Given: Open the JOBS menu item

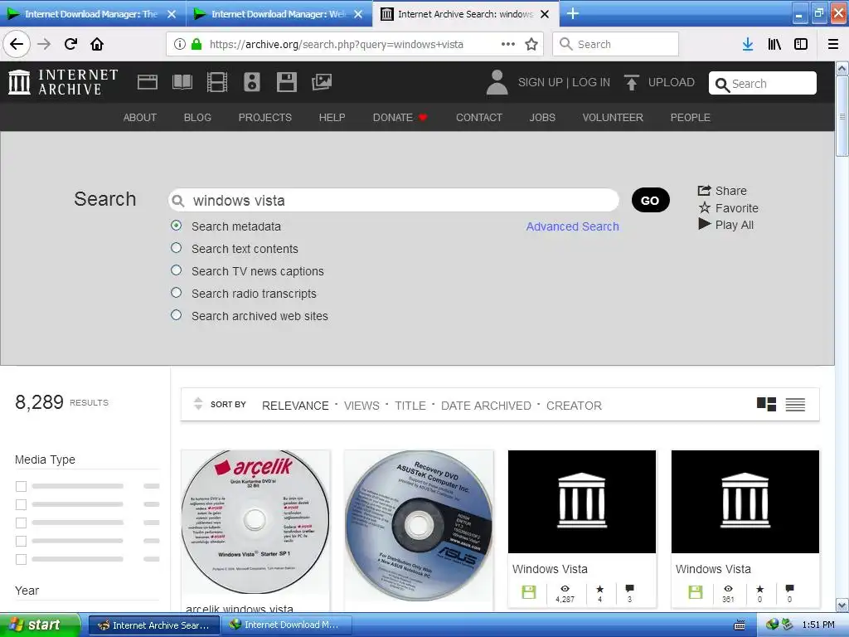Looking at the screenshot, I should coord(542,117).
